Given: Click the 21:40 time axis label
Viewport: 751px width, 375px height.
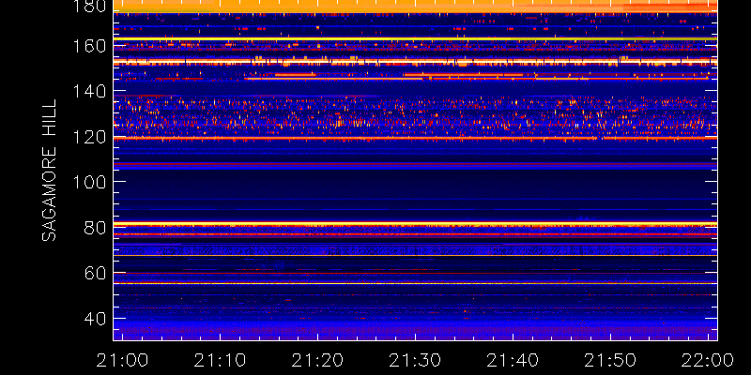Looking at the screenshot, I should coord(513,360).
